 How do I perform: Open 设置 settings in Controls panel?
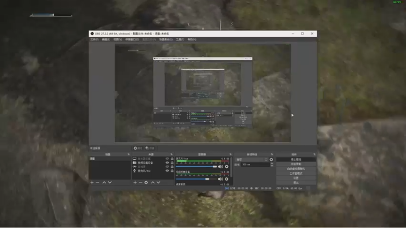coord(296,178)
